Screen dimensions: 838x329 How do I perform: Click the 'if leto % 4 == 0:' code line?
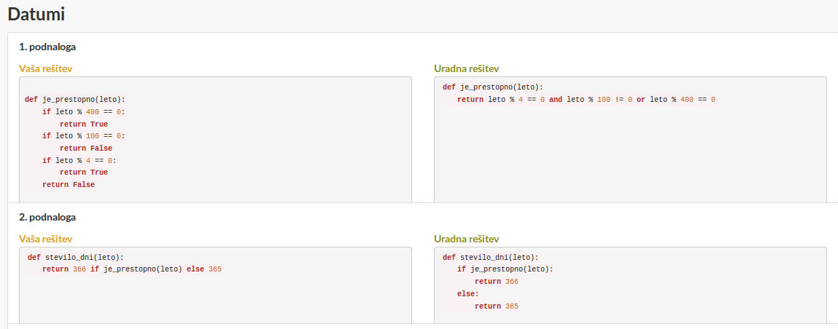pos(79,160)
